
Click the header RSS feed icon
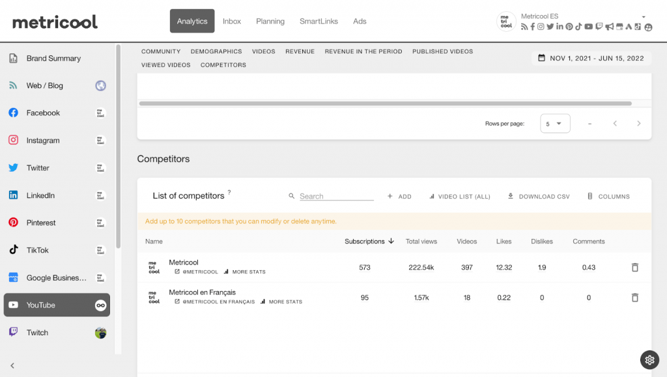(x=524, y=27)
